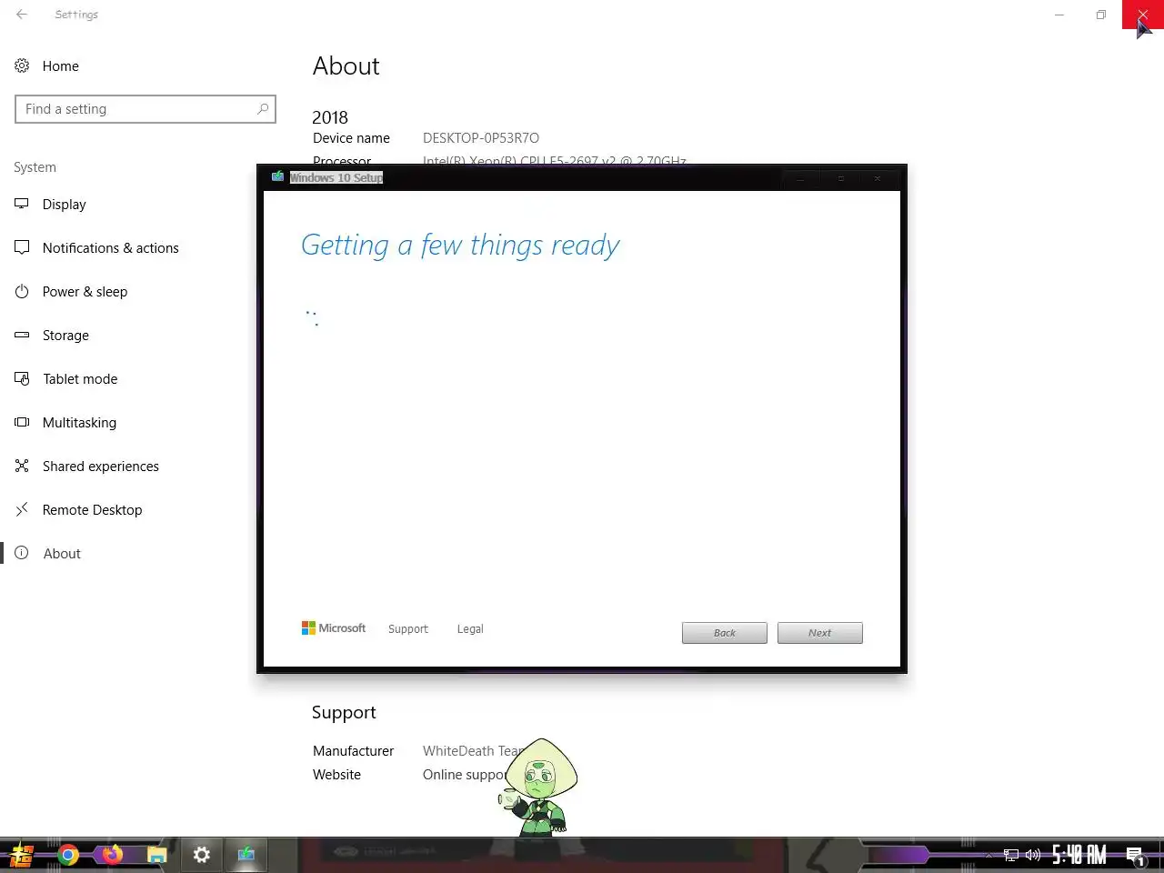The image size is (1164, 873).
Task: Click the Display monitor icon
Action: [x=22, y=204]
